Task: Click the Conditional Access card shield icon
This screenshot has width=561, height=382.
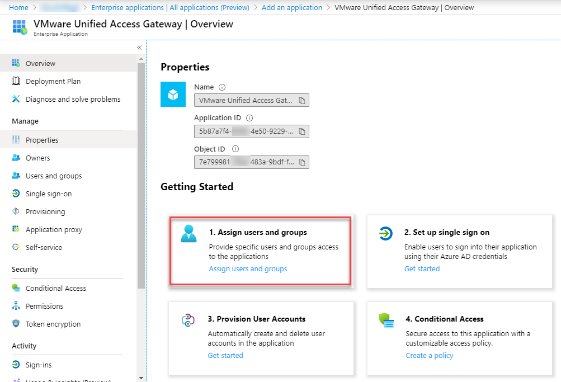Action: [x=386, y=320]
